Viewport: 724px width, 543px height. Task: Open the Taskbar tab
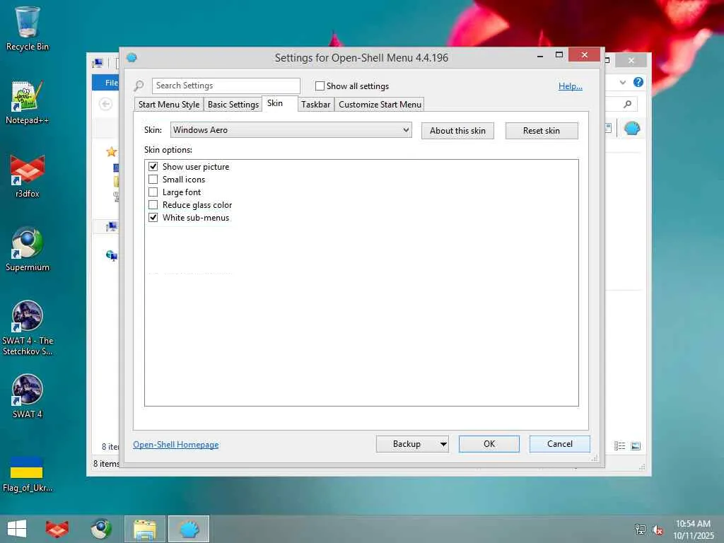316,105
